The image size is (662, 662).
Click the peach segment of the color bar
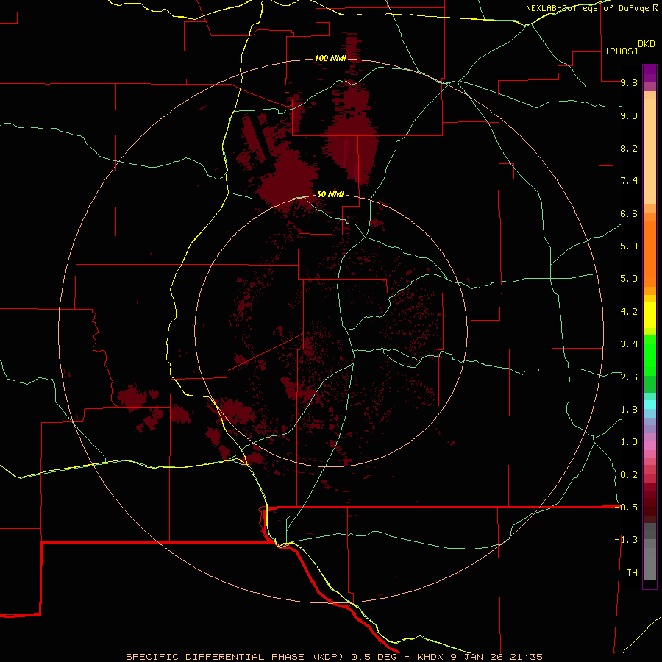point(649,151)
